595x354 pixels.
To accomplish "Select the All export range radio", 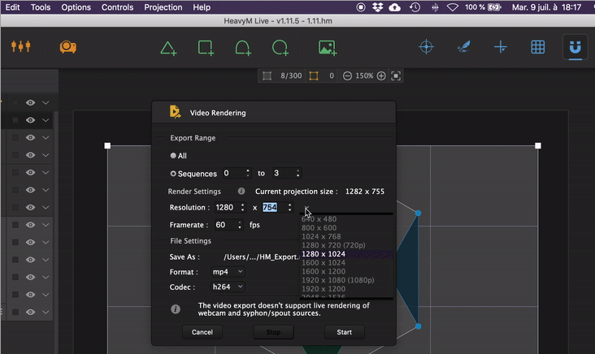I will click(173, 155).
